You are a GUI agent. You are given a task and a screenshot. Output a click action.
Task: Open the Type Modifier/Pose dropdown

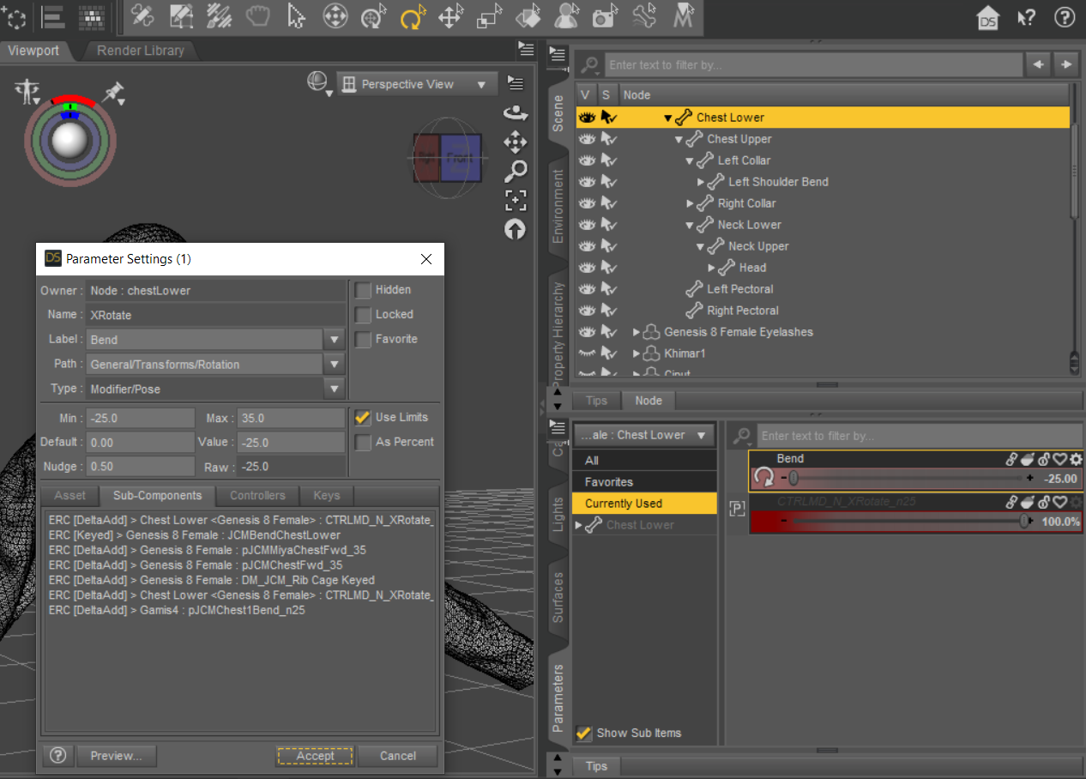pos(335,389)
